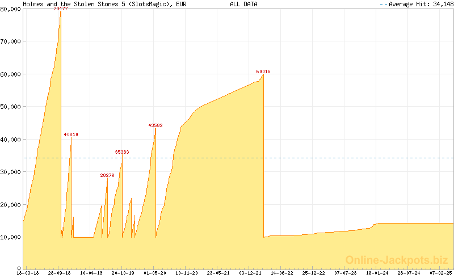Click the 40810 peak value label
The width and height of the screenshot is (454, 278).
click(71, 134)
